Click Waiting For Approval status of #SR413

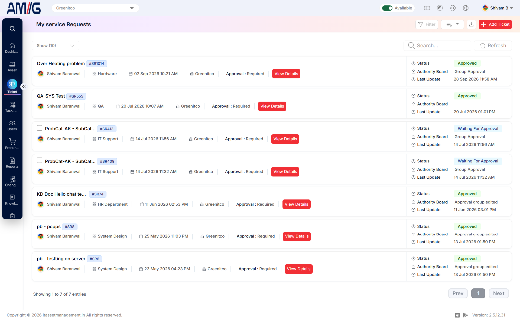point(478,129)
